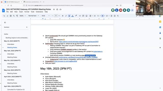Viewport: 163px width, 91px height.
Task: Open the Help menu
Action: pos(46,12)
